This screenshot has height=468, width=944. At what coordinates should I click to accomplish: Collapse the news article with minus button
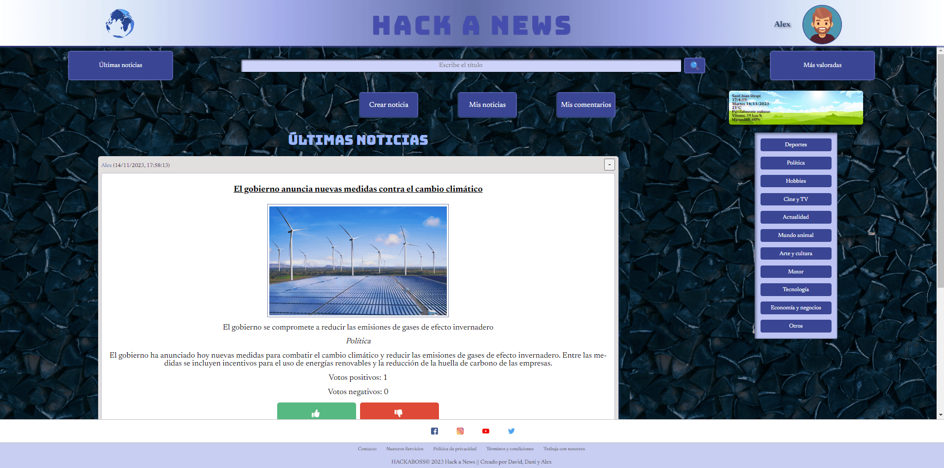(x=609, y=165)
